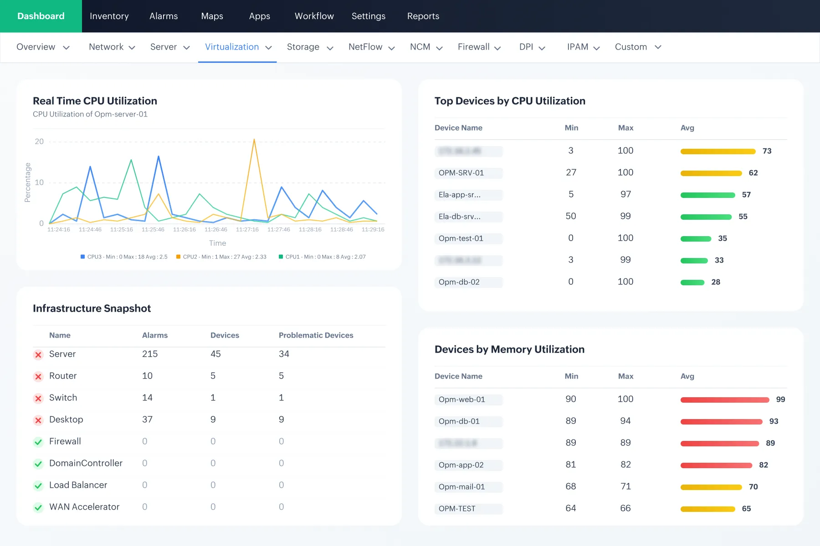This screenshot has width=820, height=546.
Task: Toggle the CPU2 legend series in chart
Action: tap(221, 257)
